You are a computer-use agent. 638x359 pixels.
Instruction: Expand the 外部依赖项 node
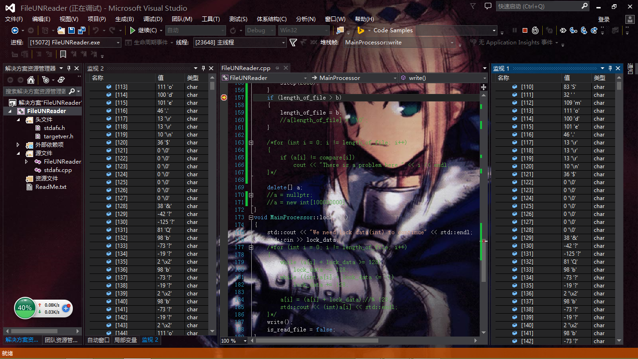point(18,145)
